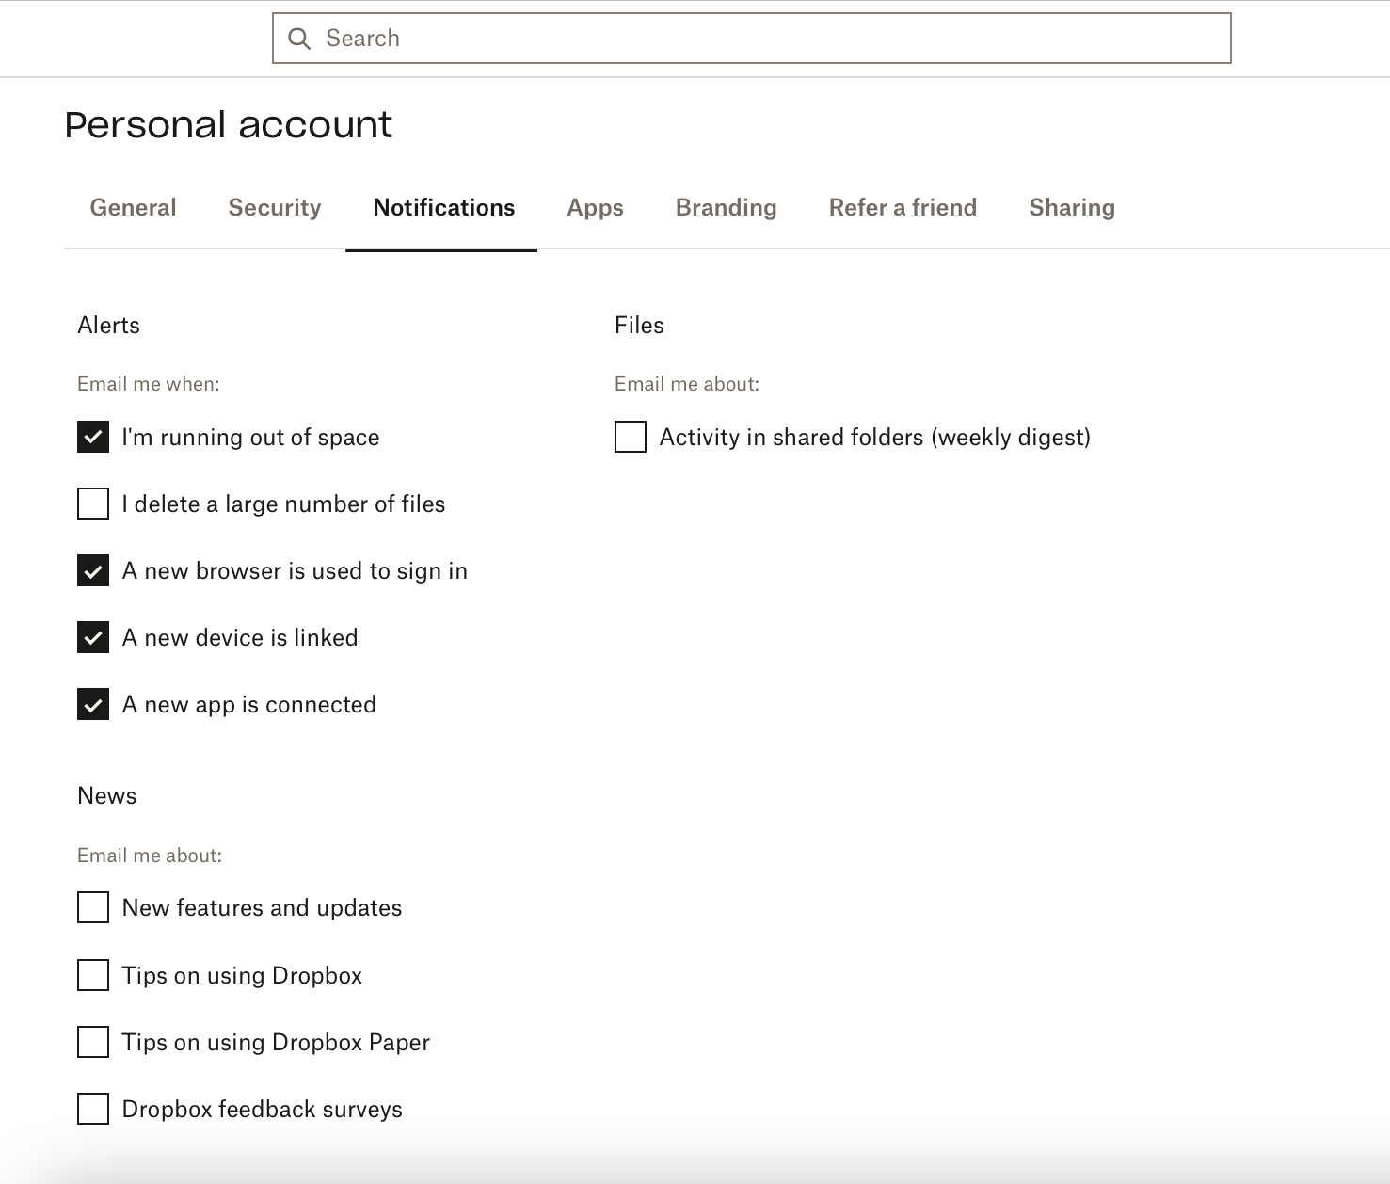This screenshot has width=1390, height=1184.
Task: Uncheck "I'm running out of space"
Action: 93,437
